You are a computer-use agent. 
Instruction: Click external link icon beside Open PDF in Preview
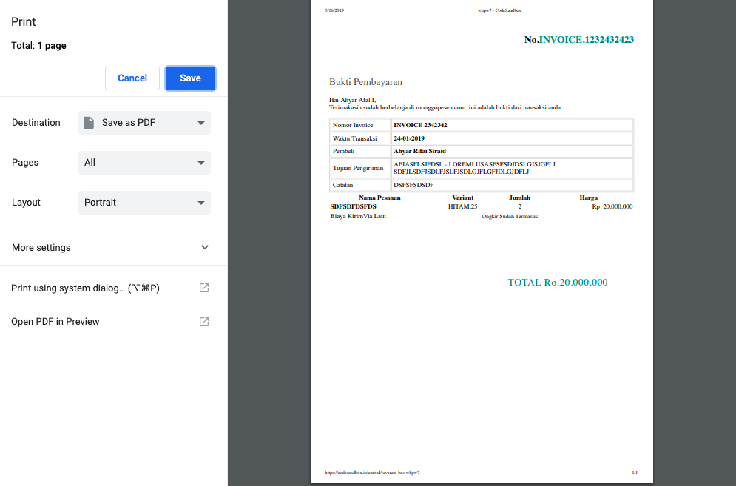coord(204,322)
